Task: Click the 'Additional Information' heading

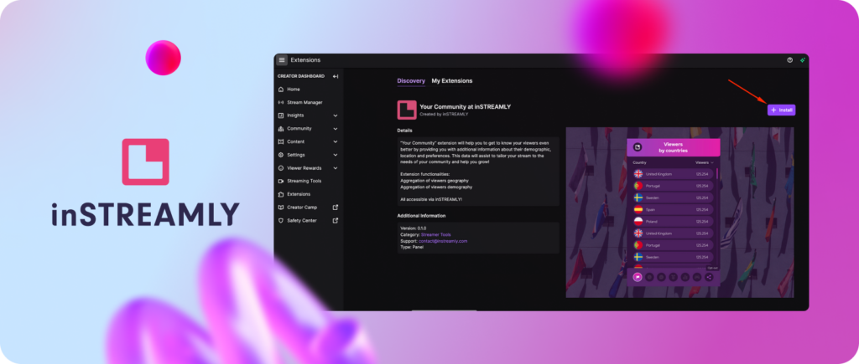Action: click(x=421, y=216)
